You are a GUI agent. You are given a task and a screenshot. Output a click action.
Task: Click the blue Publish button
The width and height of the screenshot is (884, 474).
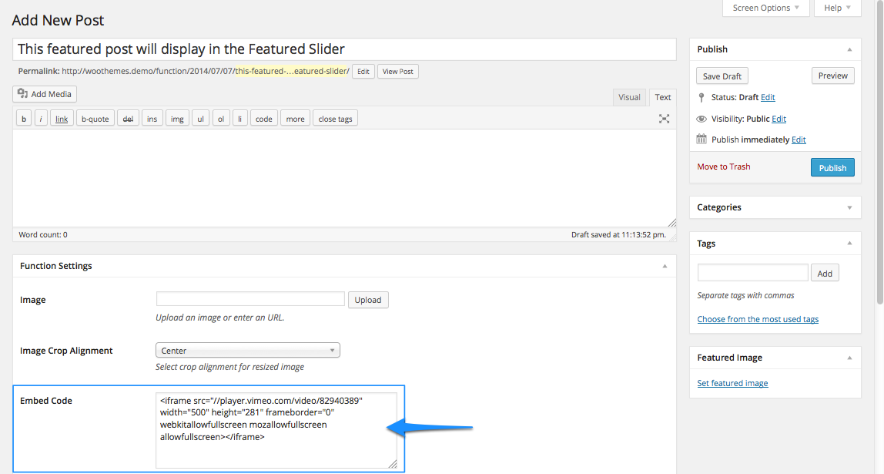click(x=832, y=167)
